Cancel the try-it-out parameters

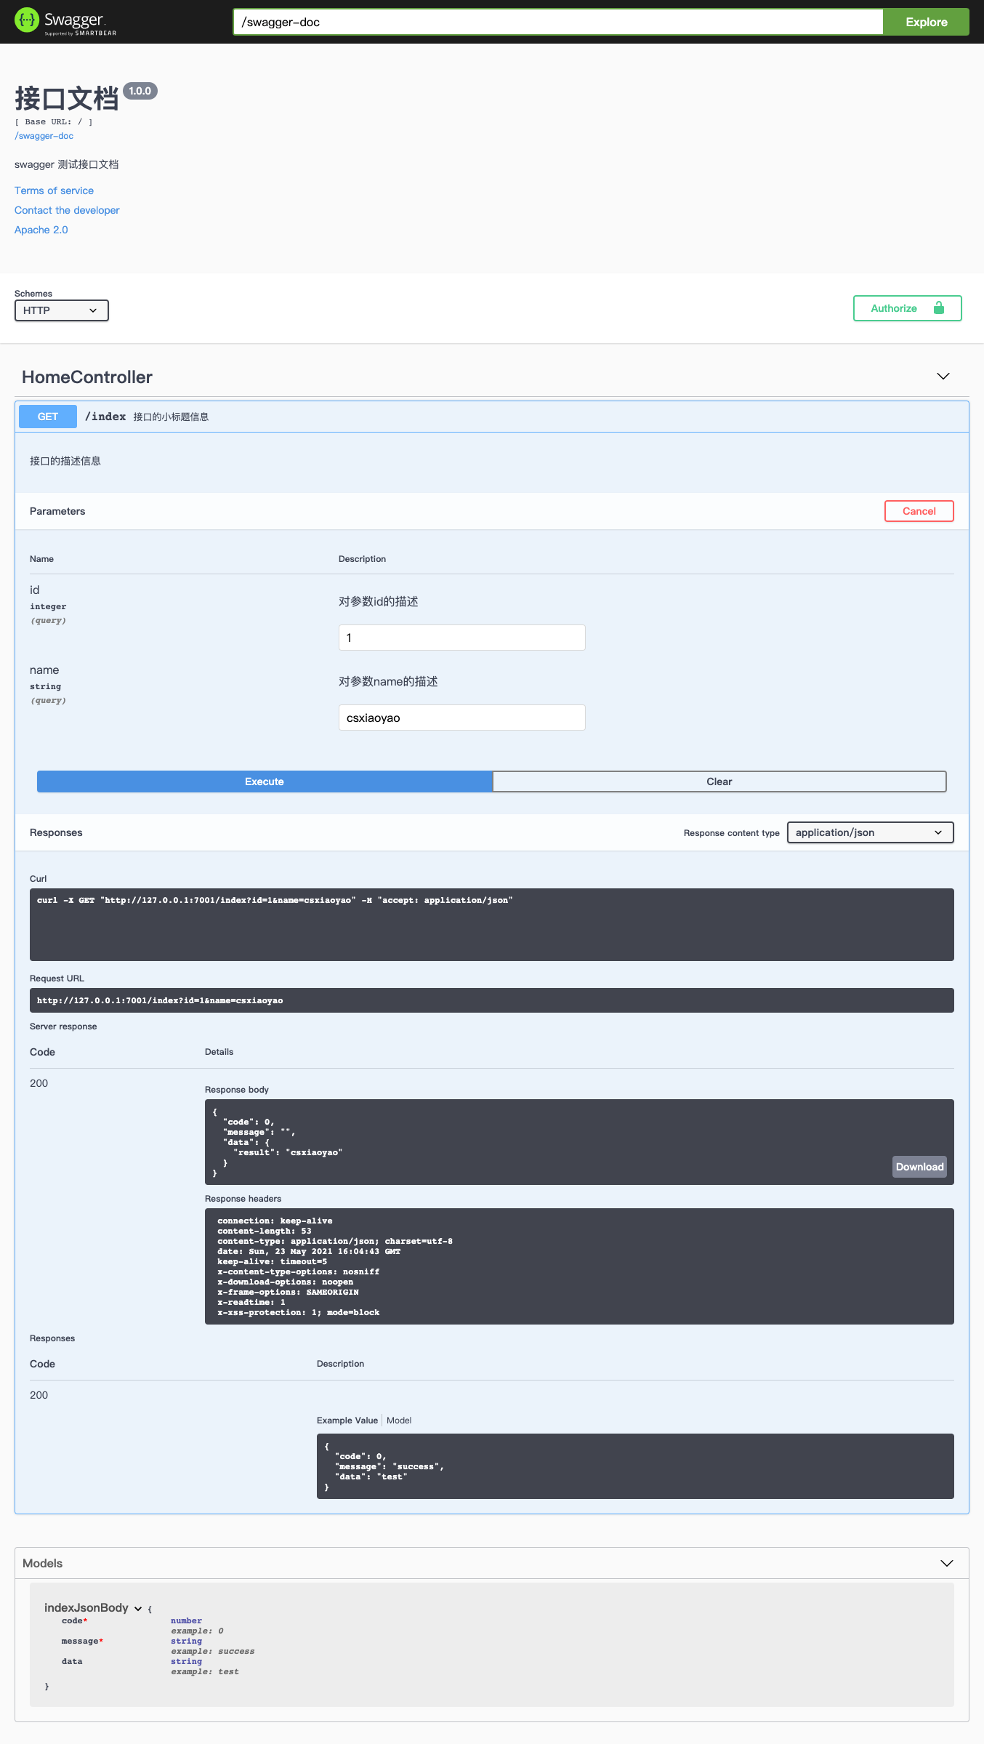click(x=919, y=511)
